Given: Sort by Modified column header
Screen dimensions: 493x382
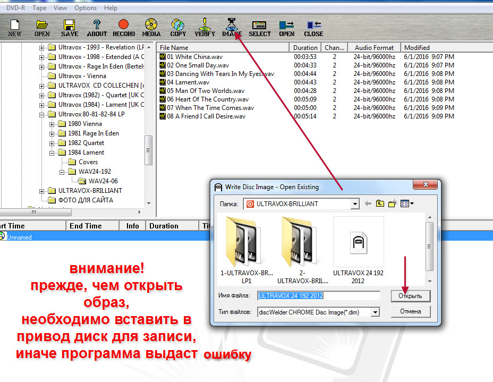Looking at the screenshot, I should click(x=446, y=47).
